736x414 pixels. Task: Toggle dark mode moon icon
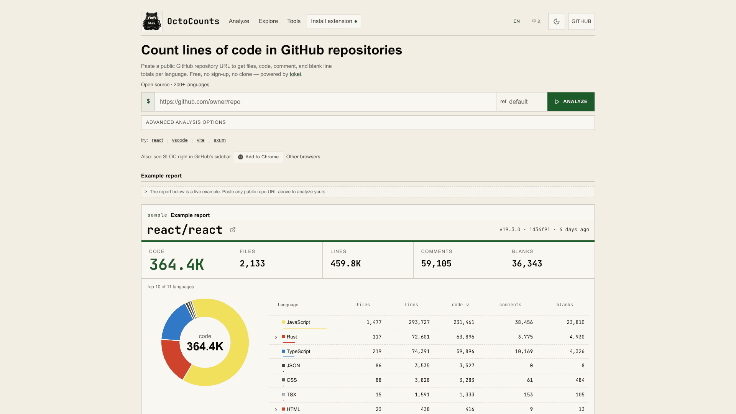tap(557, 21)
